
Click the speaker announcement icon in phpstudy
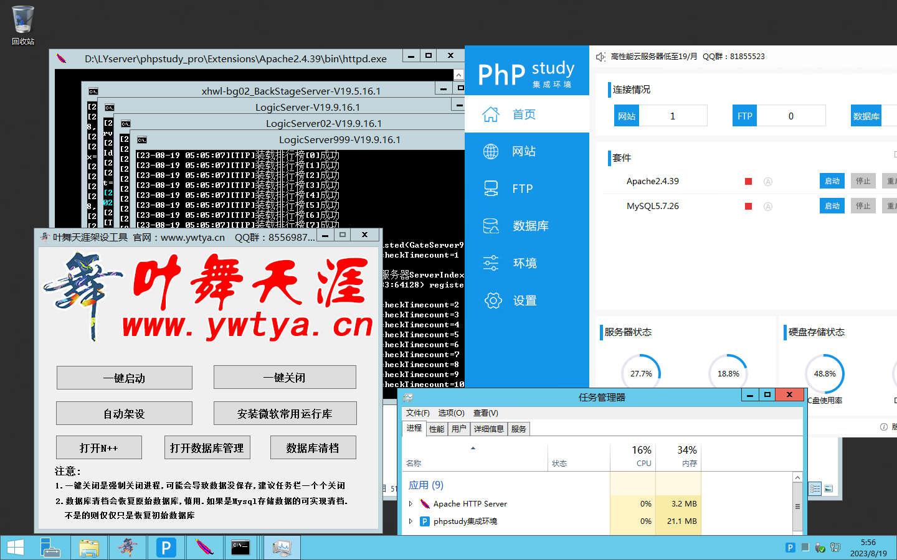click(600, 57)
